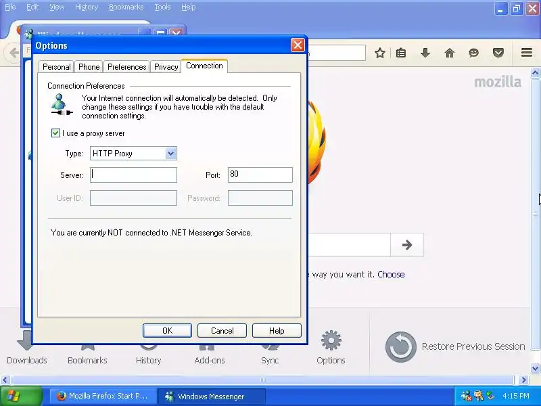The width and height of the screenshot is (541, 406).
Task: Open the Firefox Help menu
Action: click(x=189, y=7)
